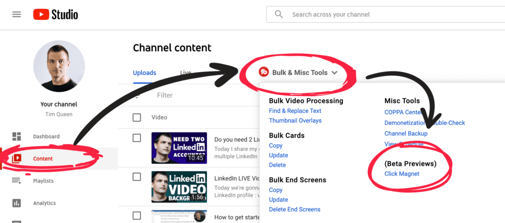The width and height of the screenshot is (505, 223).
Task: Click the Analytics bar chart icon
Action: coord(17,203)
